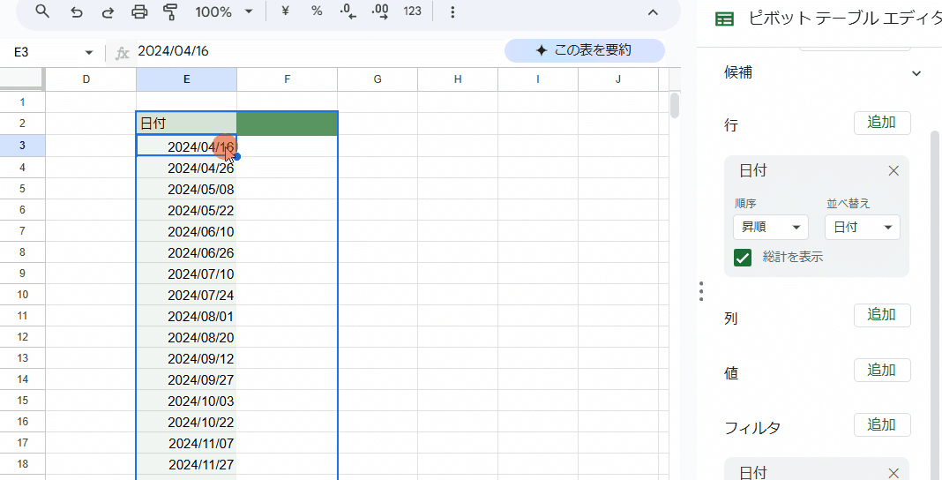Open the name box dropdown arrow

pos(89,53)
